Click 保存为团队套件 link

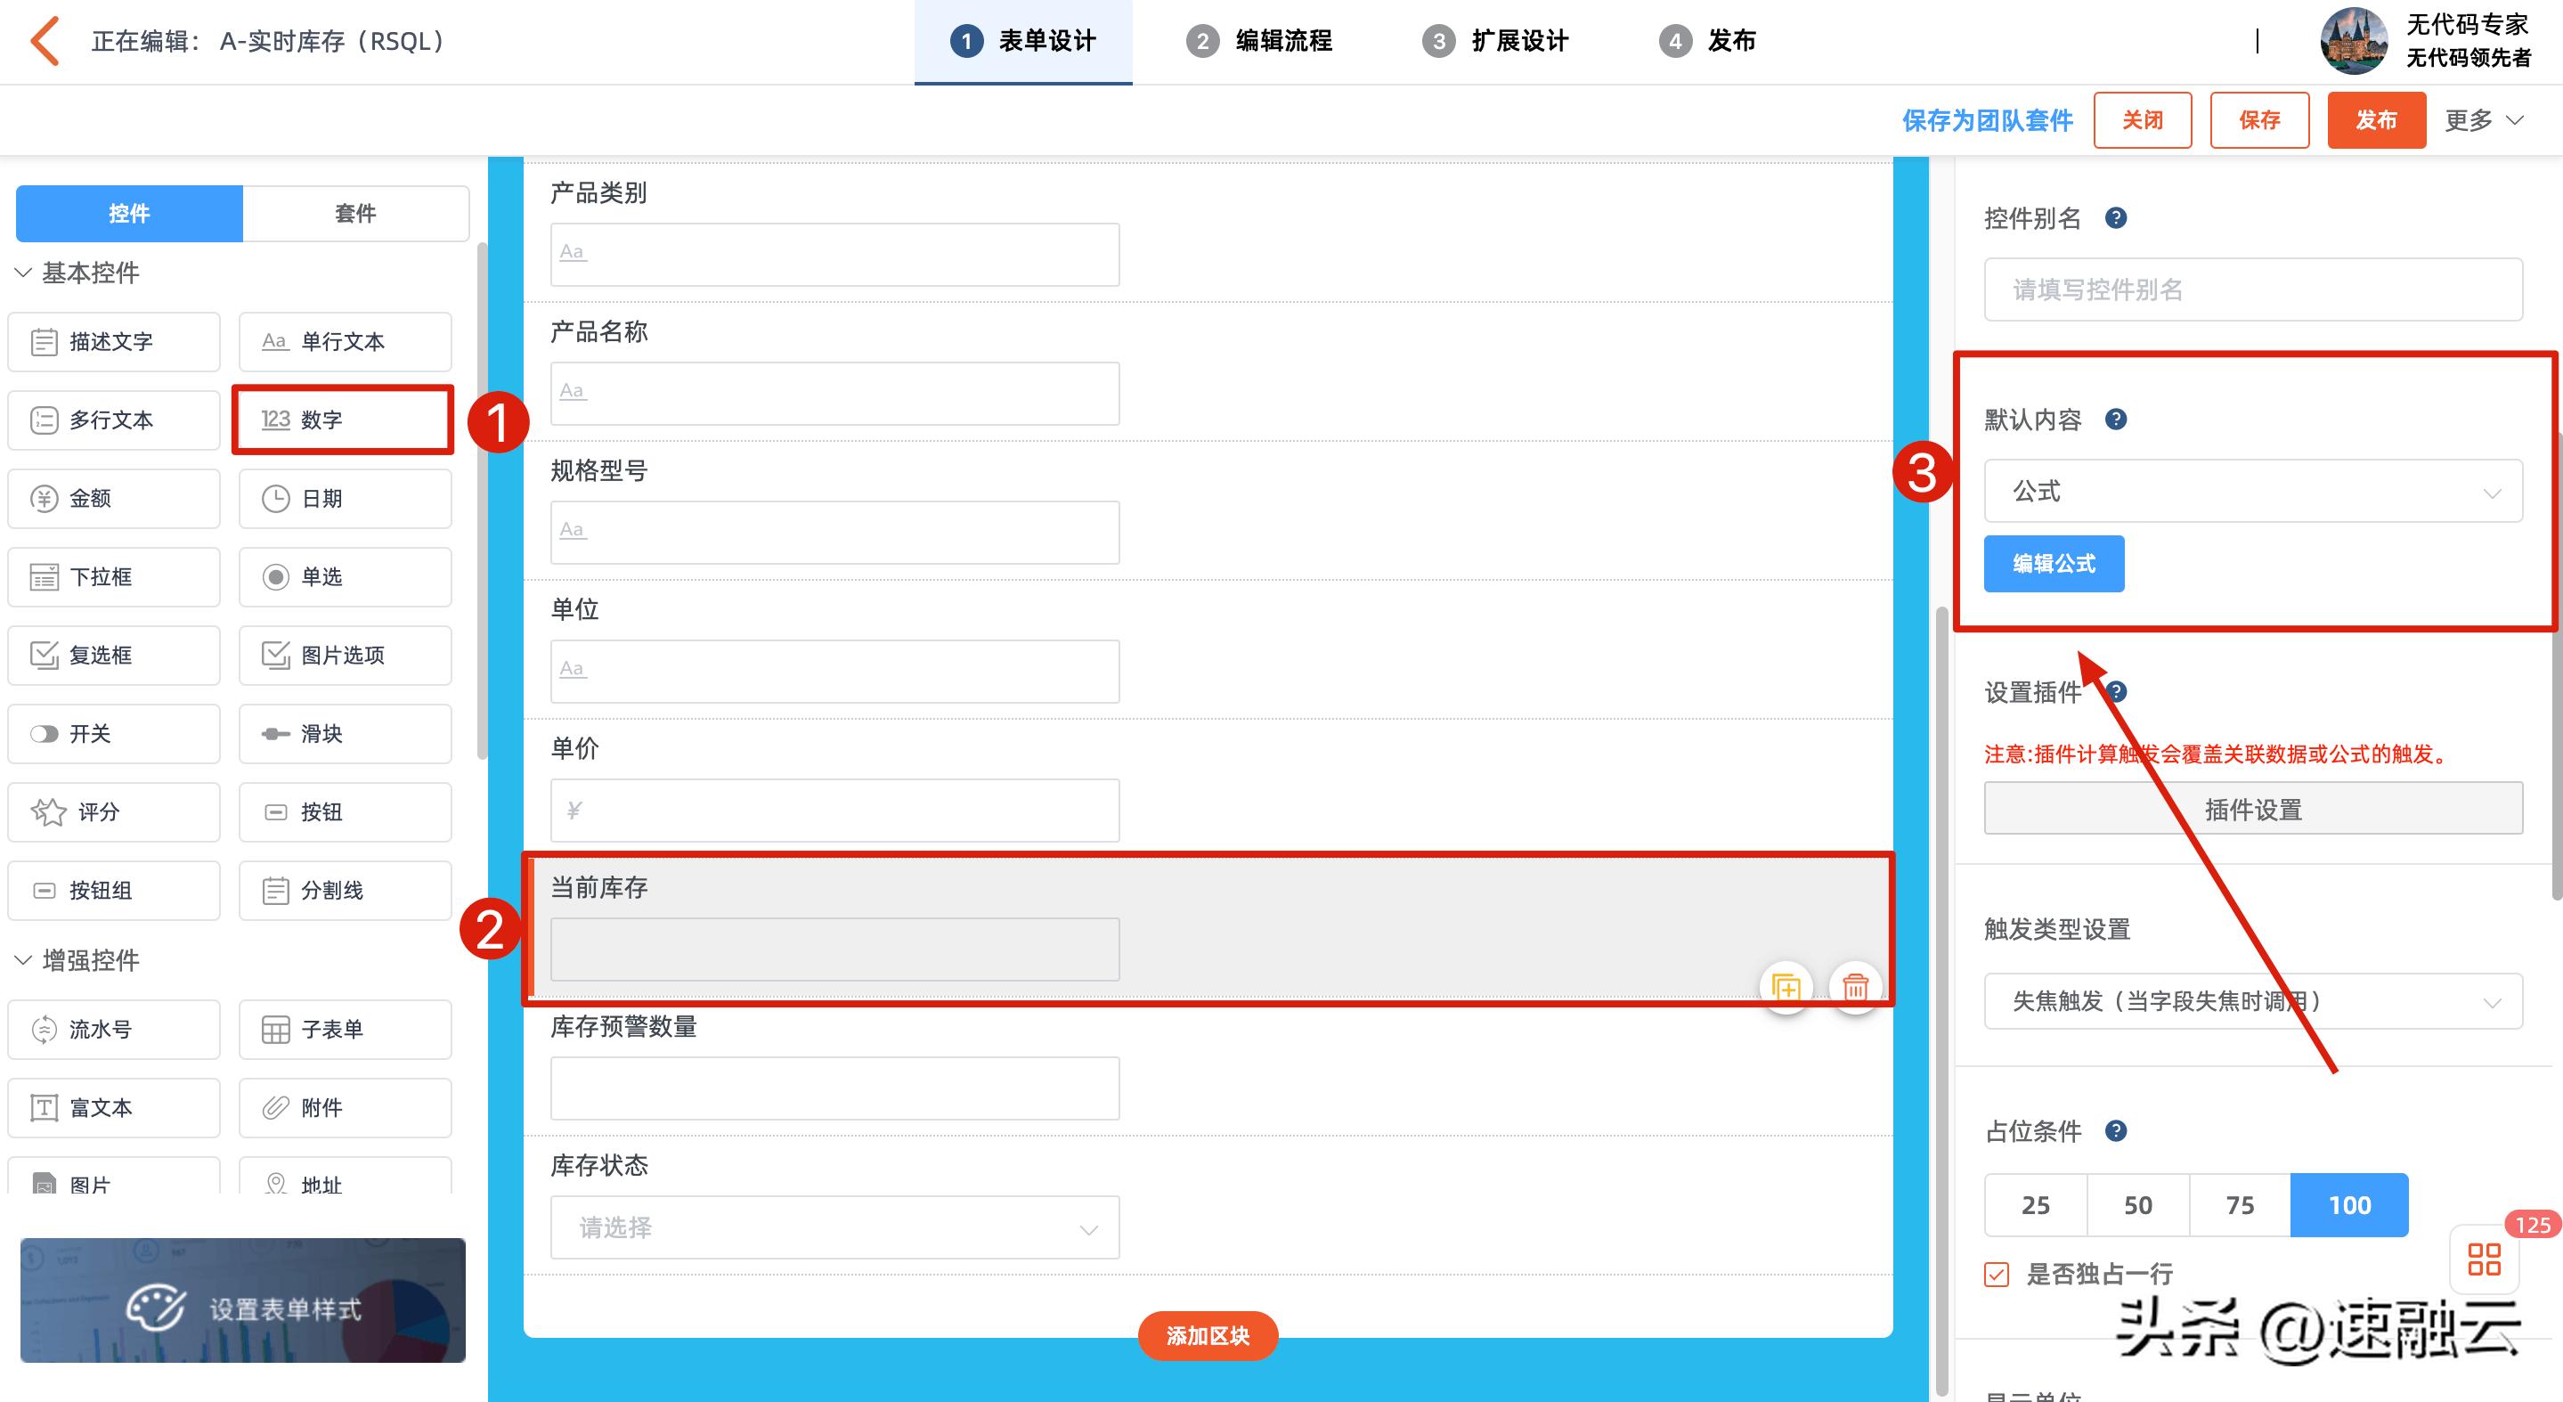coord(1986,120)
